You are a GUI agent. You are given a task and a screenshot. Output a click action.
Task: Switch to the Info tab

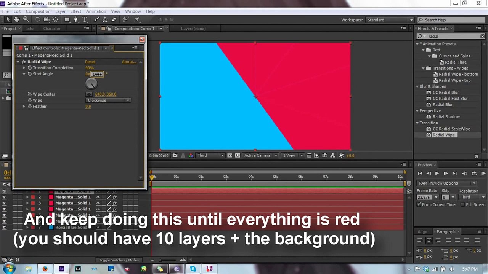[x=30, y=29]
